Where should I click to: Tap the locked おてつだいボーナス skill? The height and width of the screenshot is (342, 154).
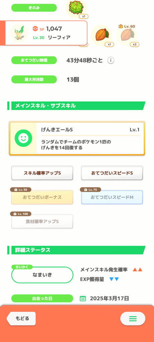42,197
